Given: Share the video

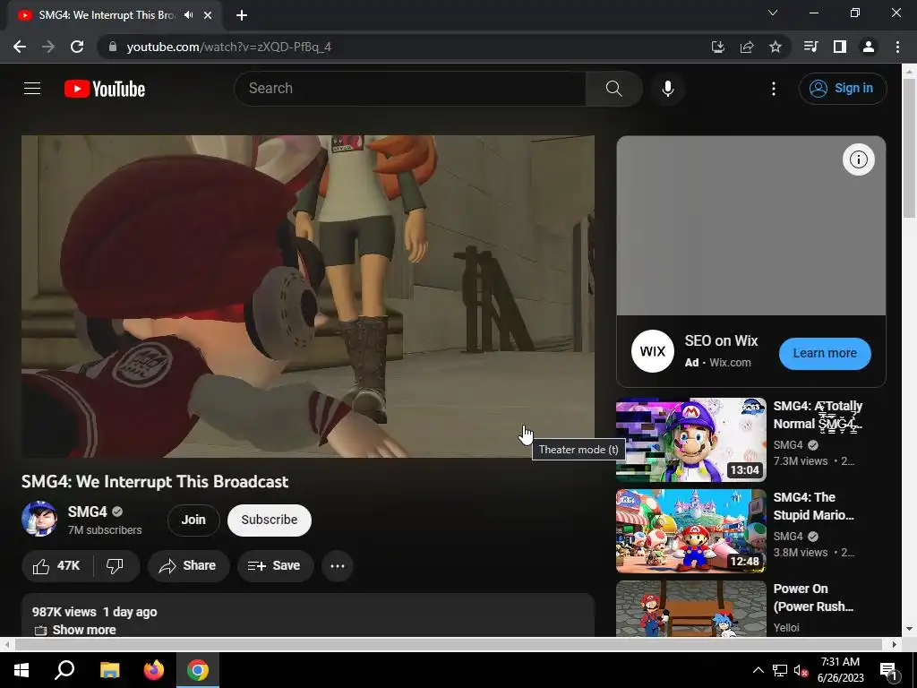Looking at the screenshot, I should point(188,566).
